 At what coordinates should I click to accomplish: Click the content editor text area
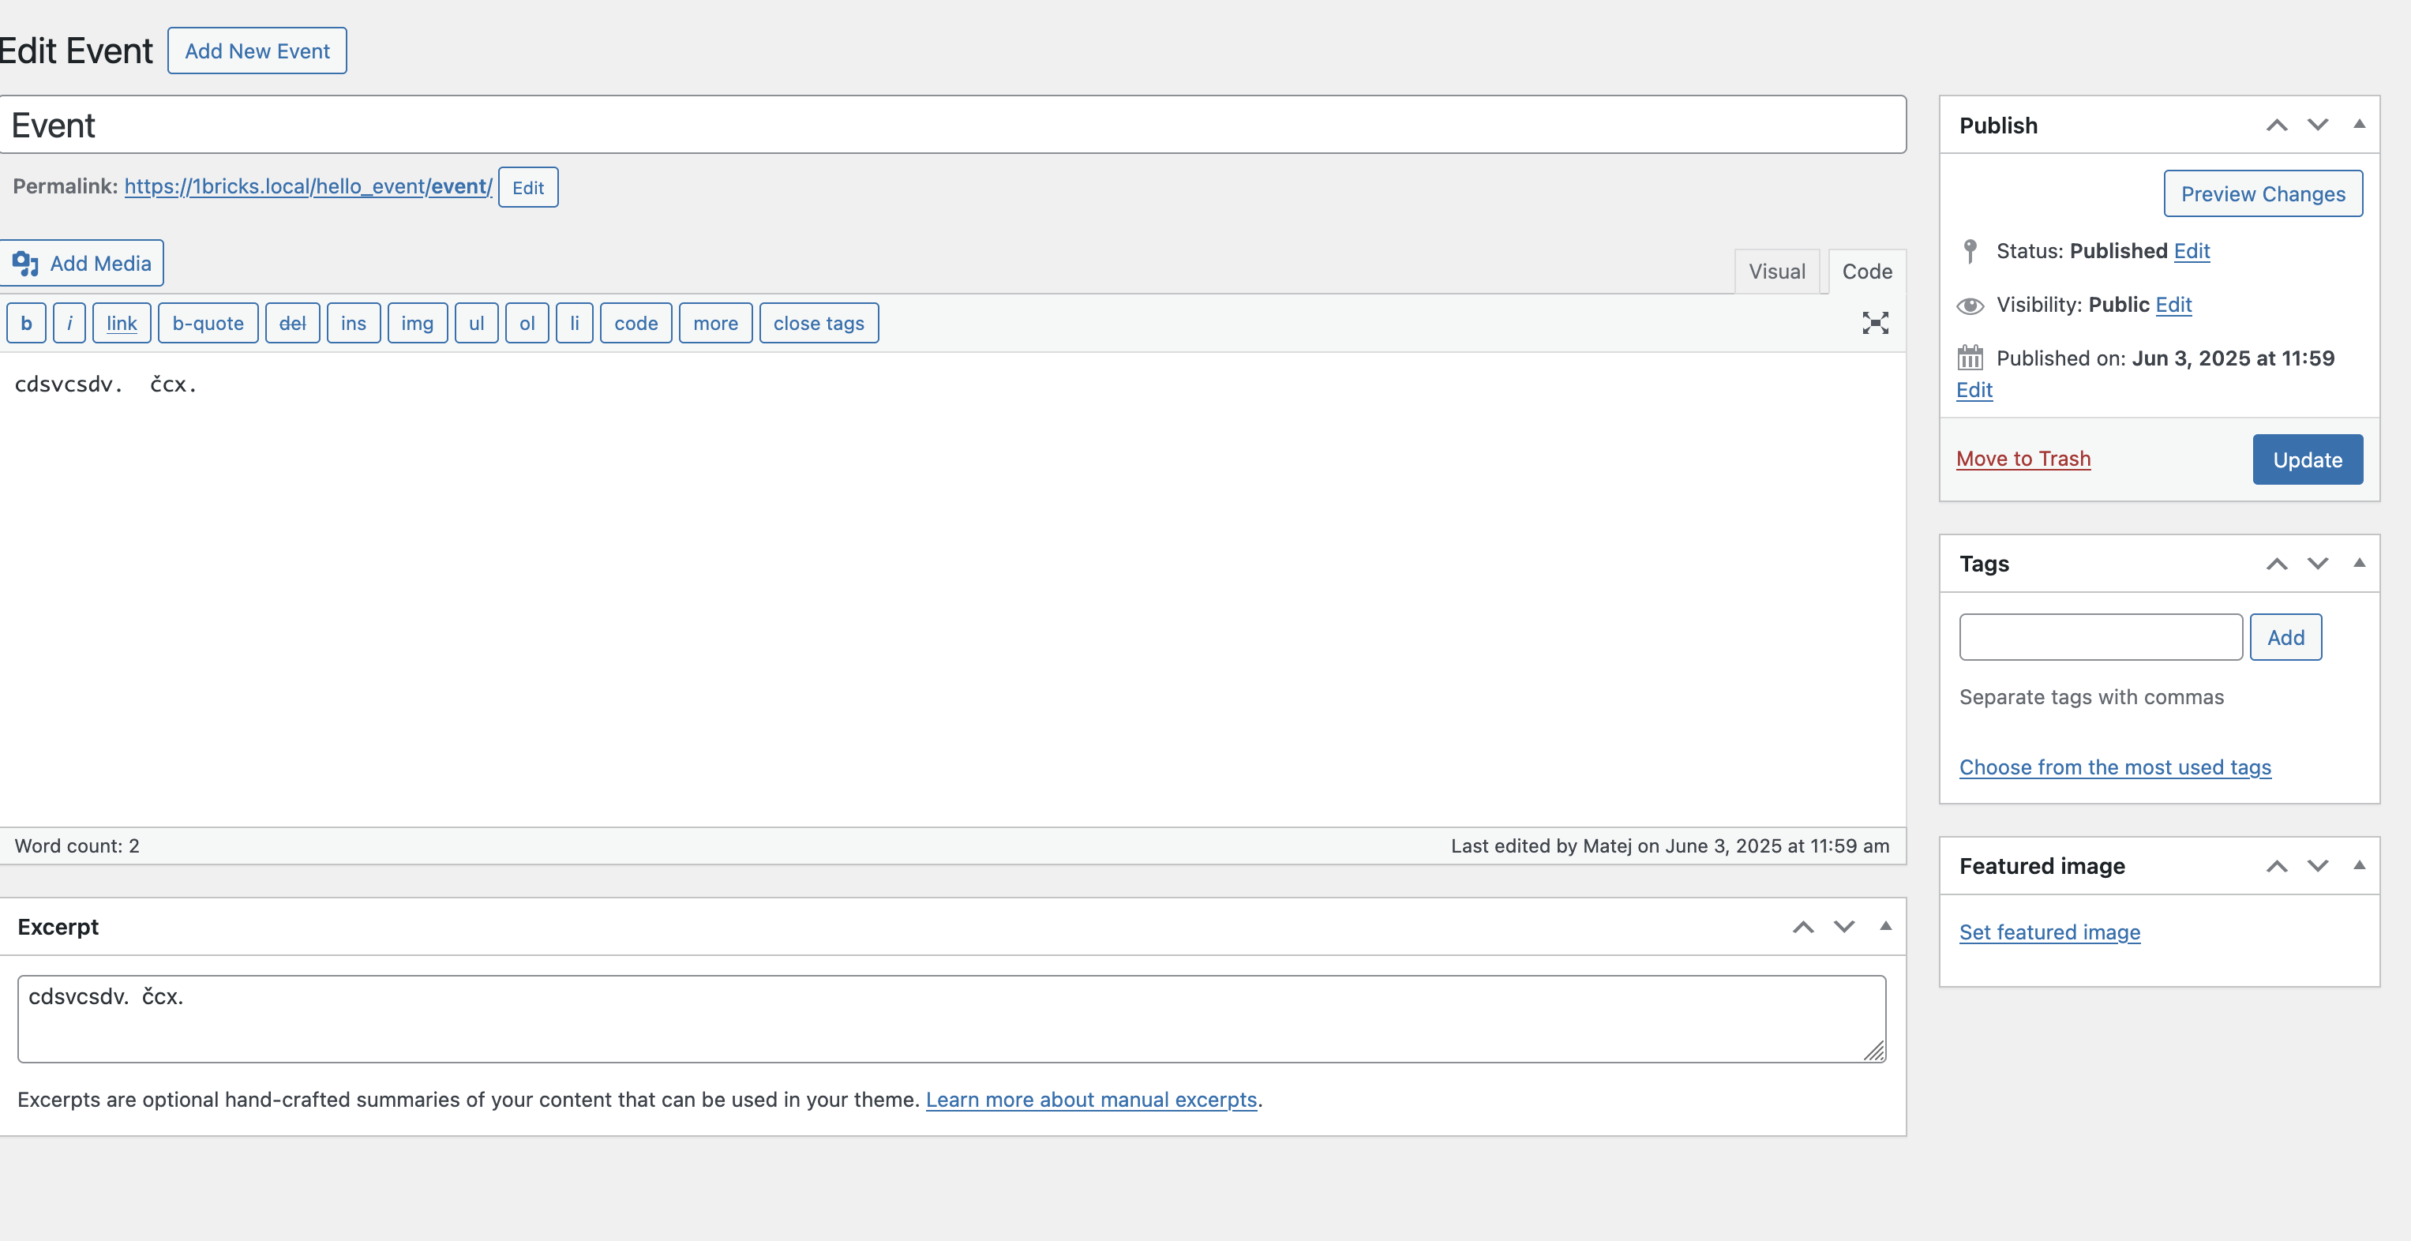pos(953,590)
